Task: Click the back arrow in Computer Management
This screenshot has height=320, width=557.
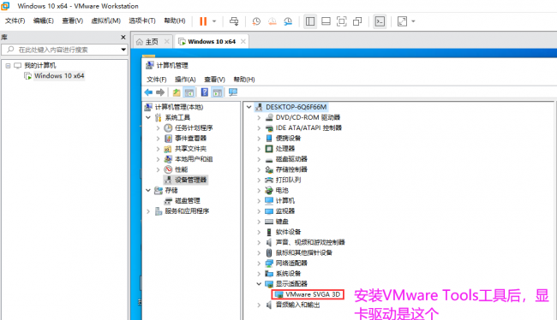Action: coord(148,92)
